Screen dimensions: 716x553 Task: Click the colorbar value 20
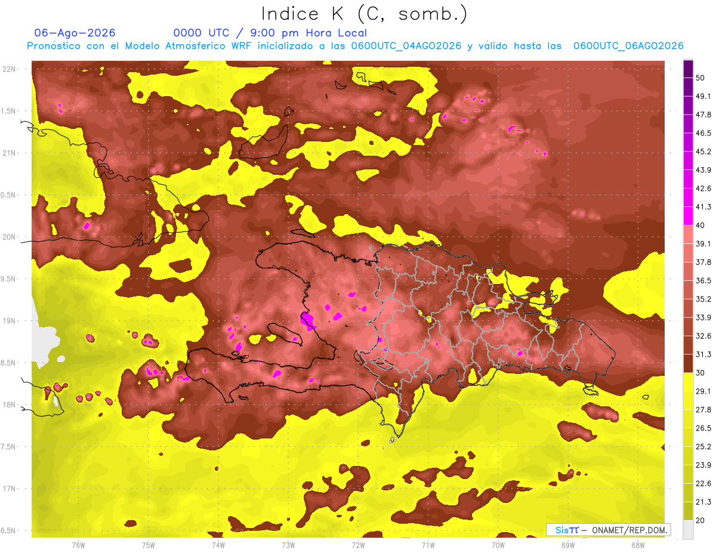click(x=700, y=520)
